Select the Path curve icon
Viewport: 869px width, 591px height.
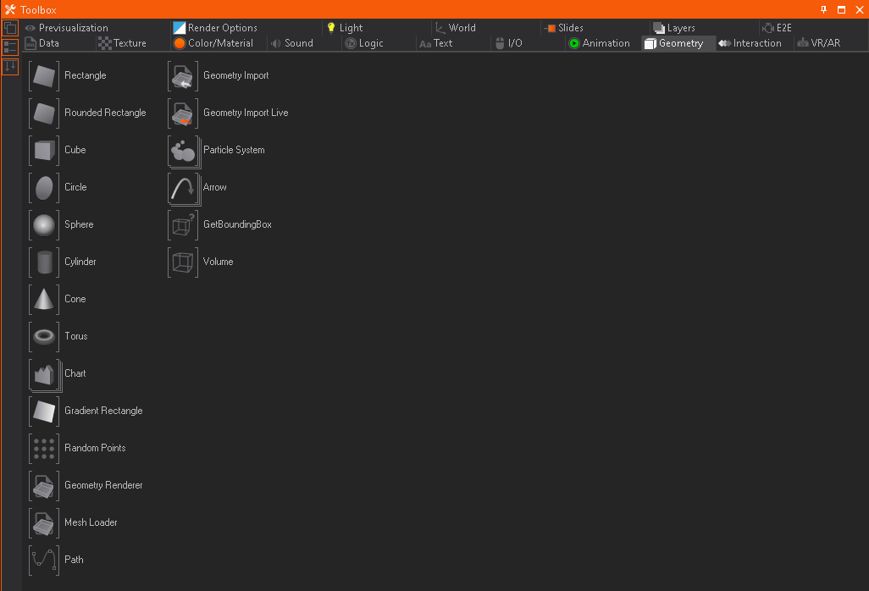[x=44, y=560]
